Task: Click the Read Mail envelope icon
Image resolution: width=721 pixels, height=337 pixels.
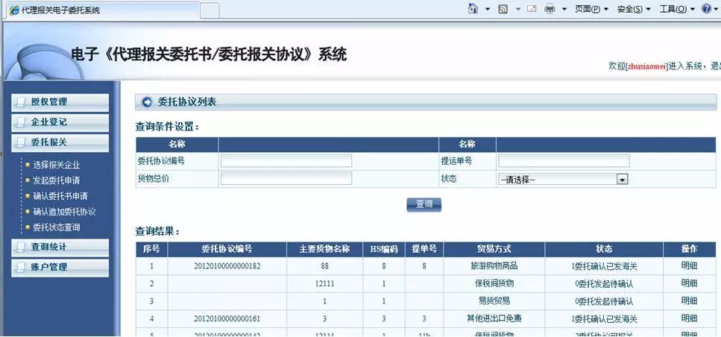Action: coord(532,9)
